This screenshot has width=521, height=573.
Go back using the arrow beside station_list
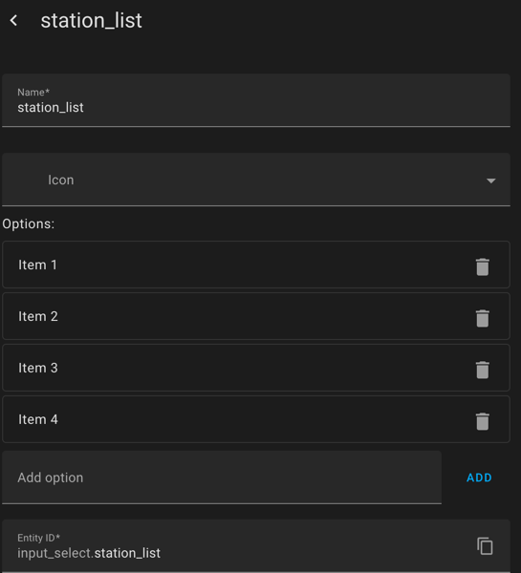14,20
